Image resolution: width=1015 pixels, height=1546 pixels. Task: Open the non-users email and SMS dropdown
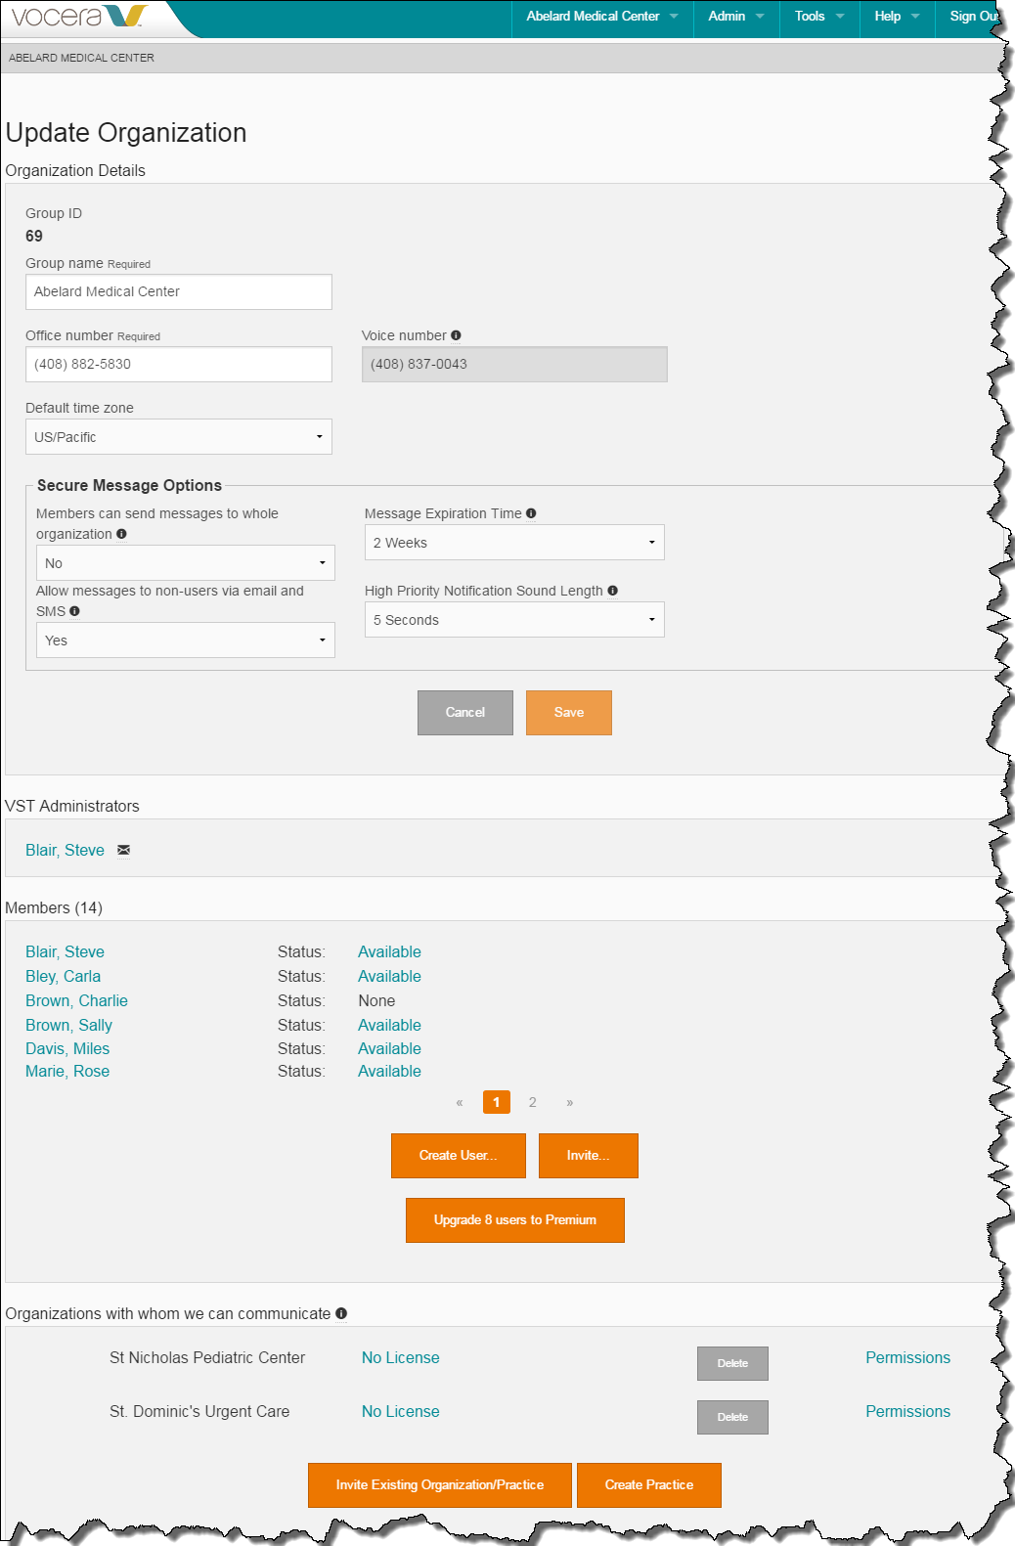click(186, 640)
